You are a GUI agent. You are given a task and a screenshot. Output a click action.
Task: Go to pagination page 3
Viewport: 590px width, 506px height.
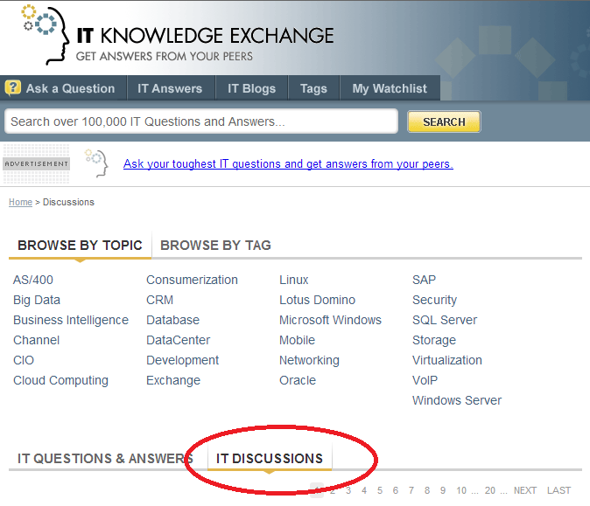pos(348,490)
